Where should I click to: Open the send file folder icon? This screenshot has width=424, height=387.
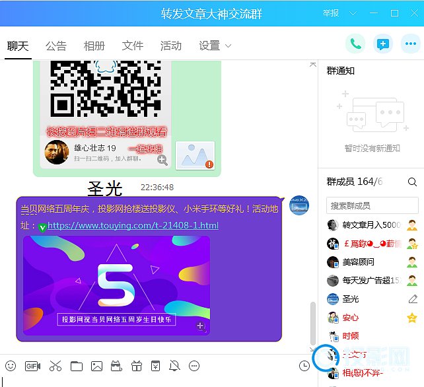point(77,366)
